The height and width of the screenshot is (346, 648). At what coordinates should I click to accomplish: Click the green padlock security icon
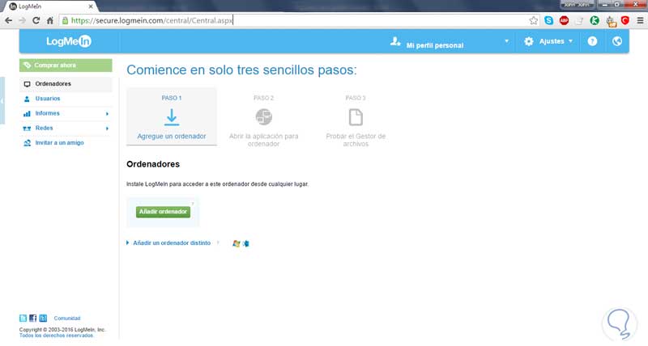[65, 20]
